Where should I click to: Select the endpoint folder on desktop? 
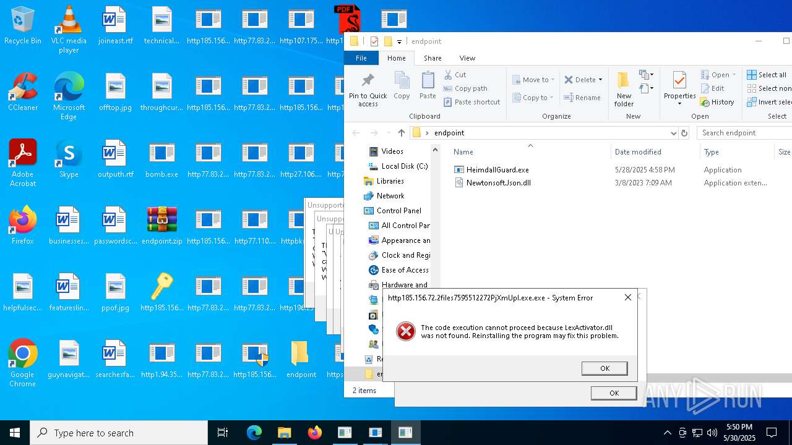pyautogui.click(x=301, y=358)
